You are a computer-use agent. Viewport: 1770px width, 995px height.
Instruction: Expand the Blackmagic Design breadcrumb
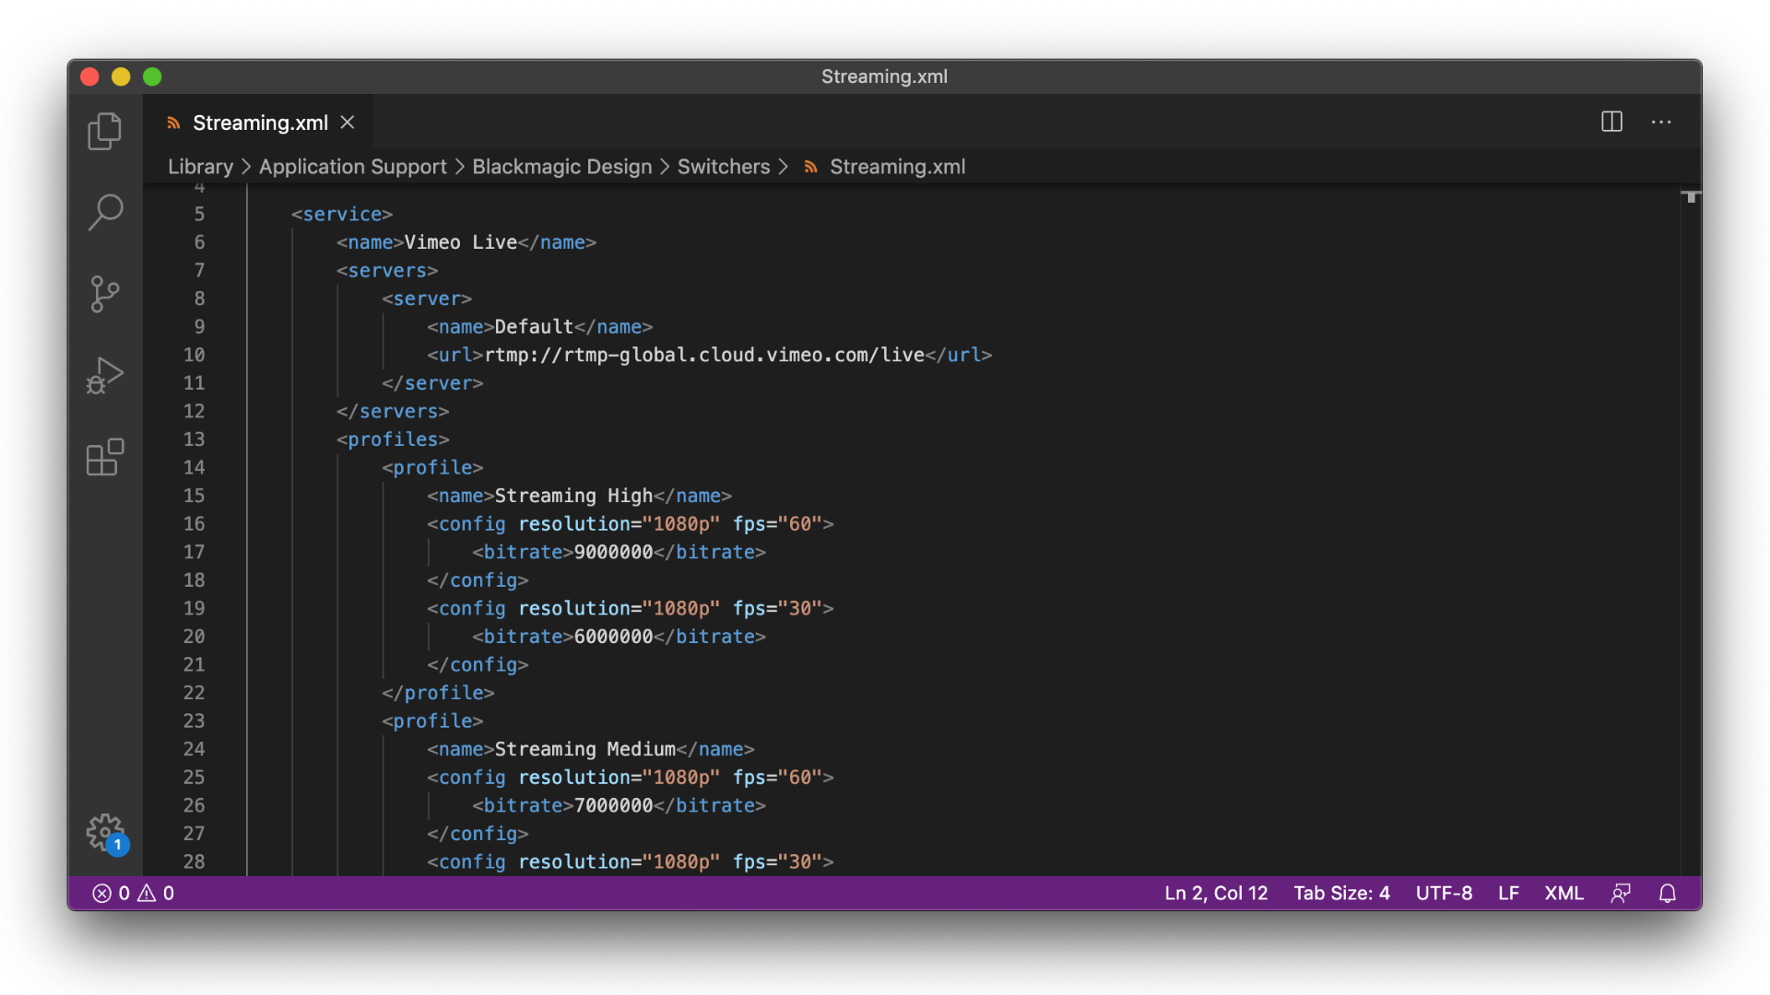pos(561,167)
